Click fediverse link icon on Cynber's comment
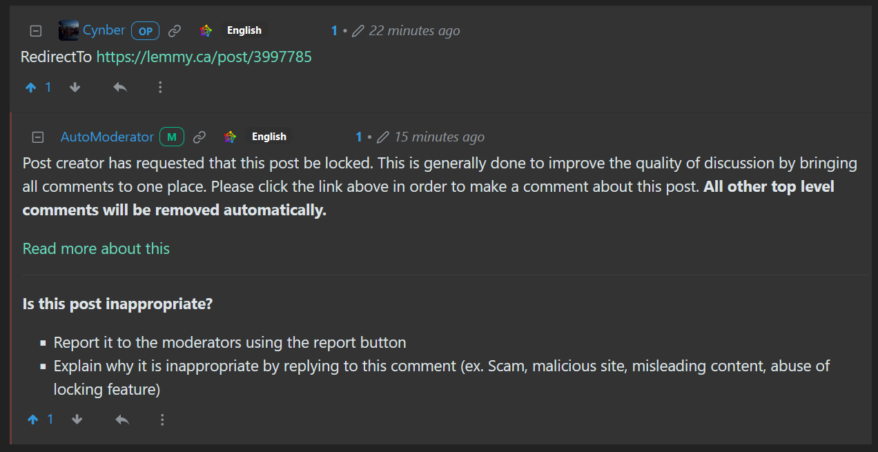Screen dimensions: 878x452 [206, 31]
